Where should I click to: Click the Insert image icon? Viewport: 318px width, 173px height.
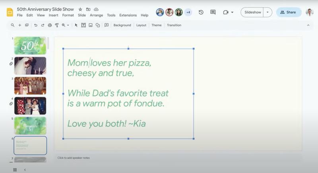(91, 25)
